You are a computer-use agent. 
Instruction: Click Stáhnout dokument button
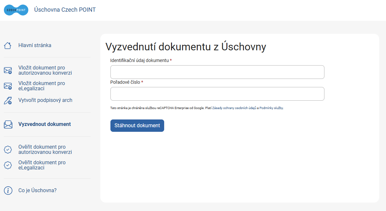pos(137,126)
